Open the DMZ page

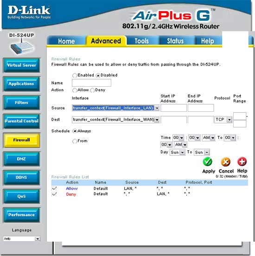coord(21,159)
